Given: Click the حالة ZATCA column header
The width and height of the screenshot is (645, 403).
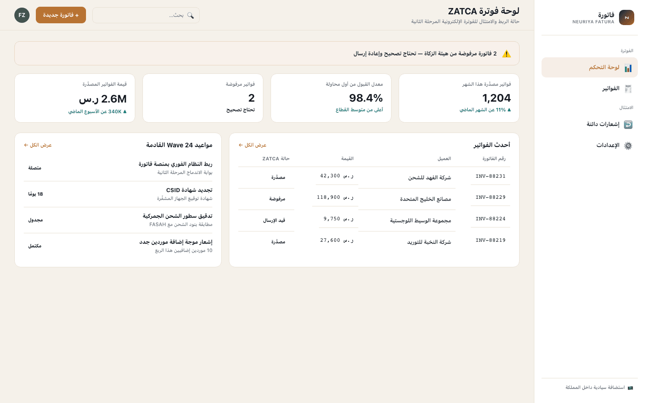Looking at the screenshot, I should pyautogui.click(x=276, y=159).
